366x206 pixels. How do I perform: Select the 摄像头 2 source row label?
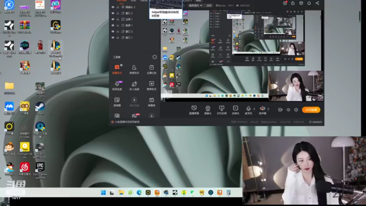click(x=130, y=7)
